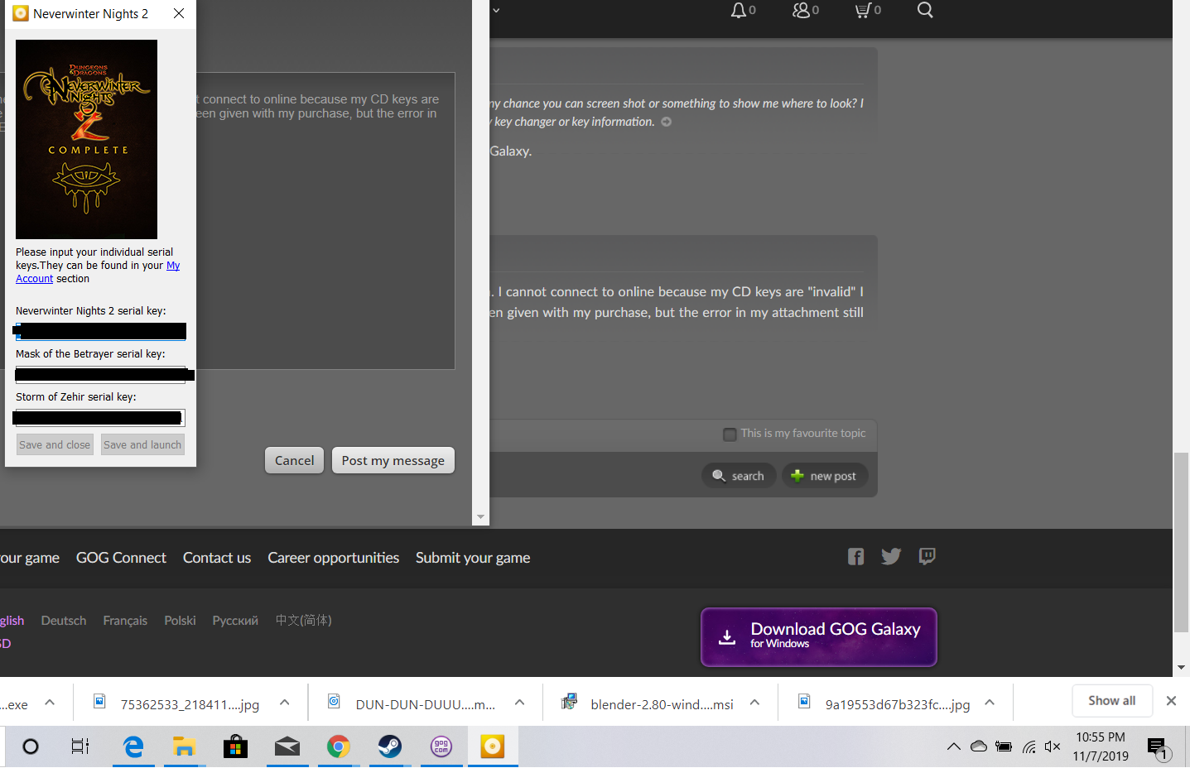Open File Explorer from taskbar
1190x768 pixels.
184,747
